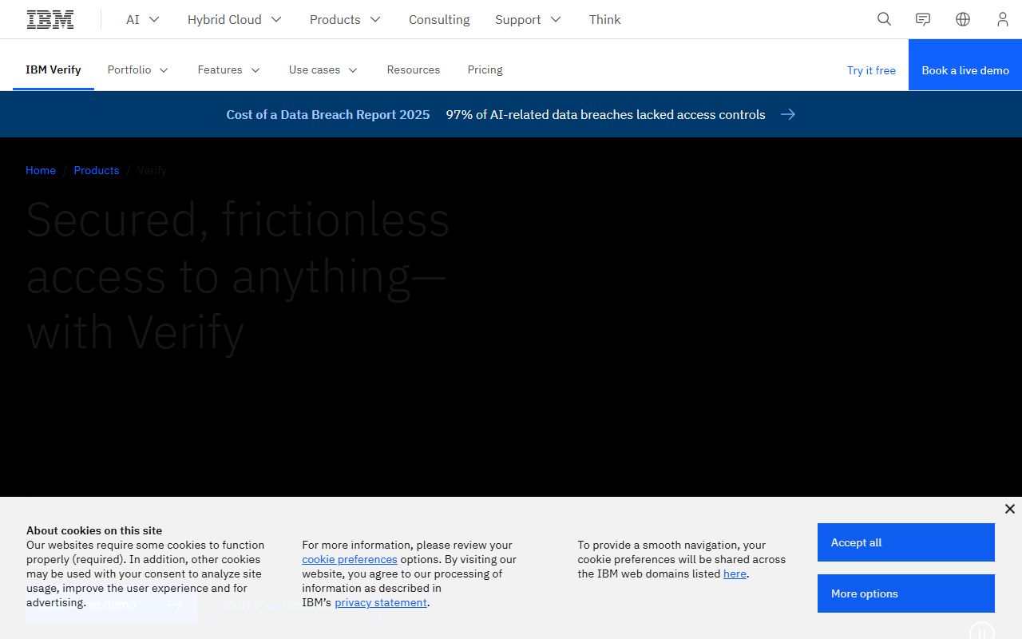Viewport: 1022px width, 639px height.
Task: Accept all cookies
Action: tap(905, 542)
